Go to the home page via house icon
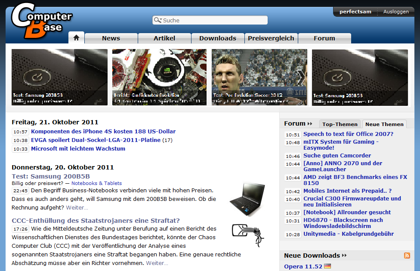 tap(76, 38)
